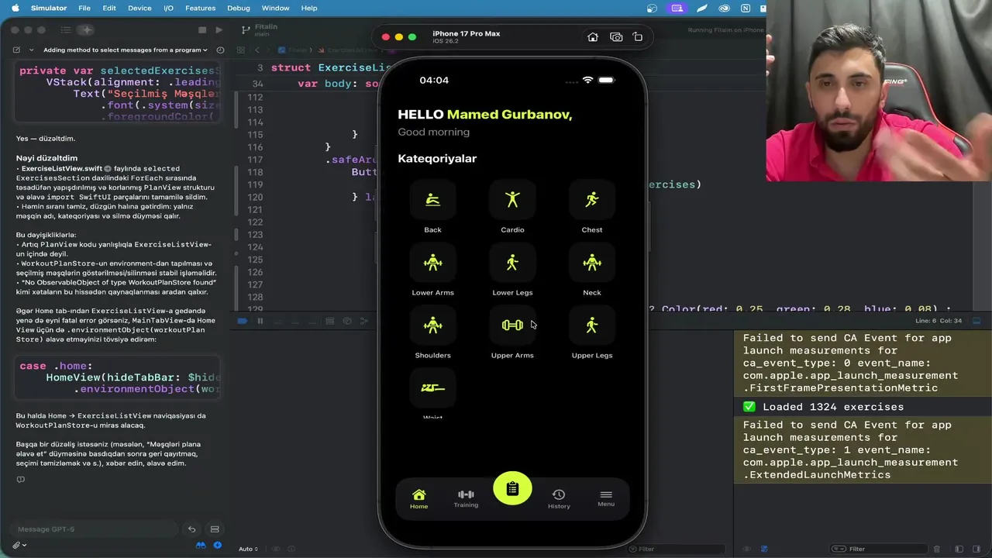Screen dimensions: 992x558
Task: Toggle the blue lightning bolt option
Action: coord(217,545)
